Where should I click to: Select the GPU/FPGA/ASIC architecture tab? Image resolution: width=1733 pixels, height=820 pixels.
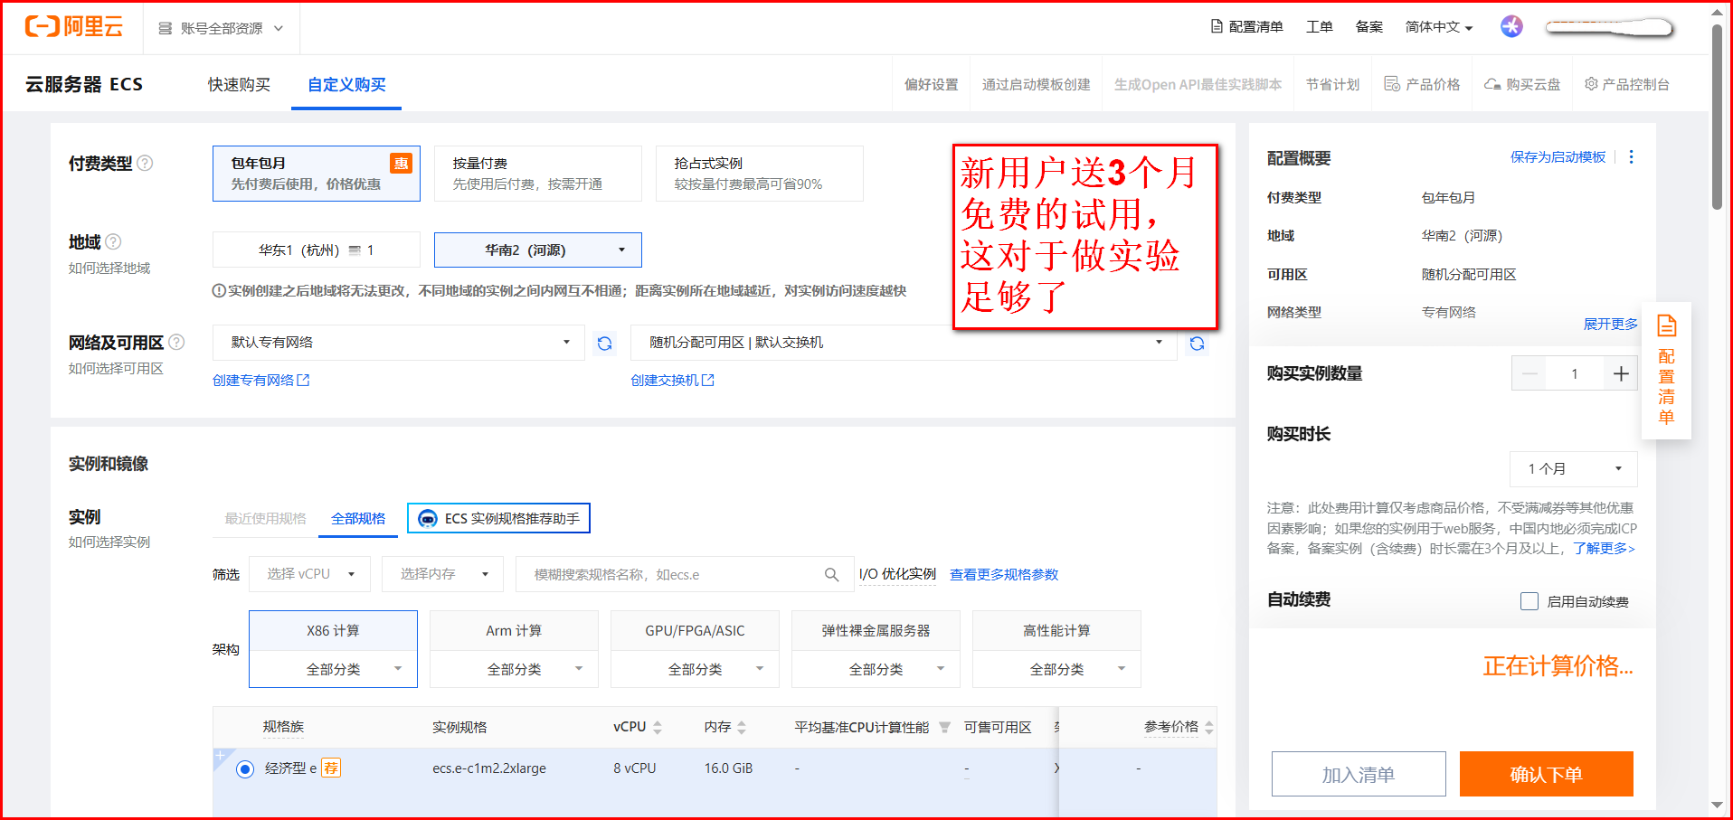point(695,631)
